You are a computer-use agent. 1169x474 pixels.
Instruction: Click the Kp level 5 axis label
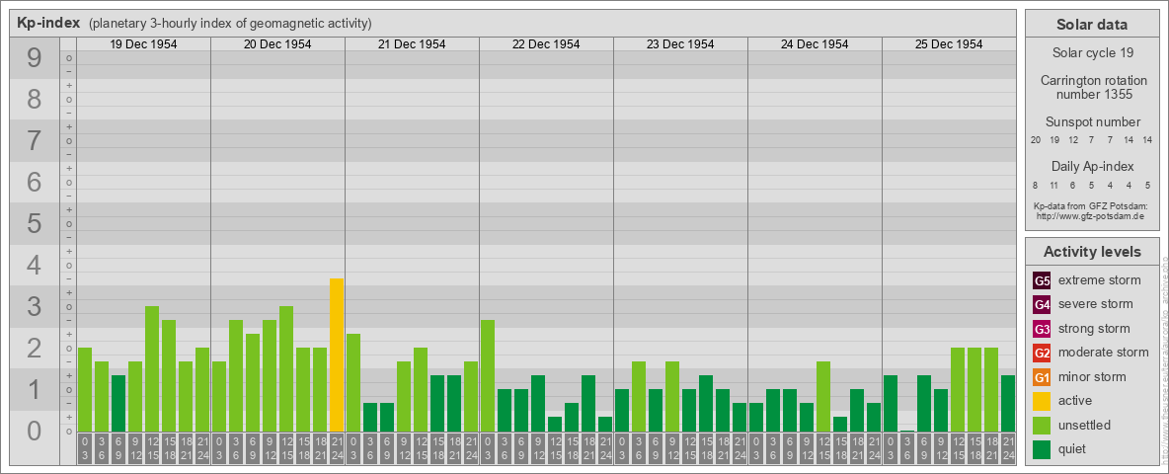coord(34,223)
